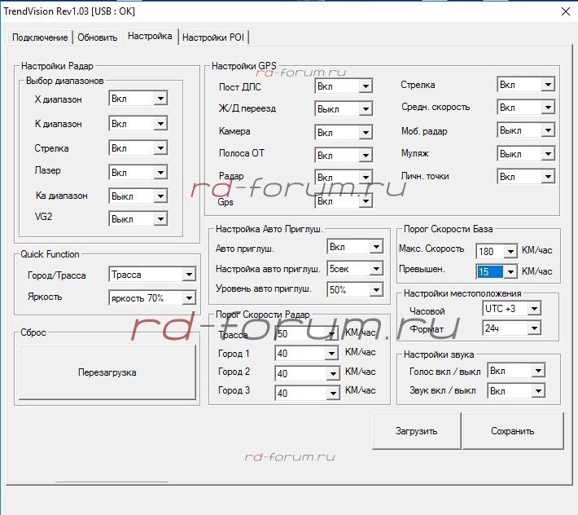
Task: Expand the Ж/Д переезд dropdown
Action: (365, 108)
